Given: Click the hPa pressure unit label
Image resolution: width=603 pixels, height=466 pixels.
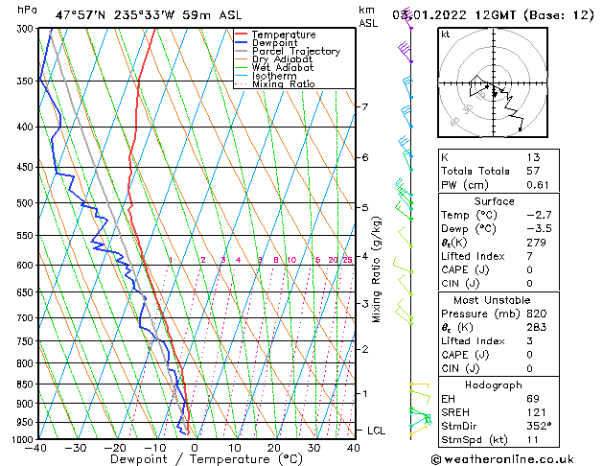Looking at the screenshot, I should (27, 10).
